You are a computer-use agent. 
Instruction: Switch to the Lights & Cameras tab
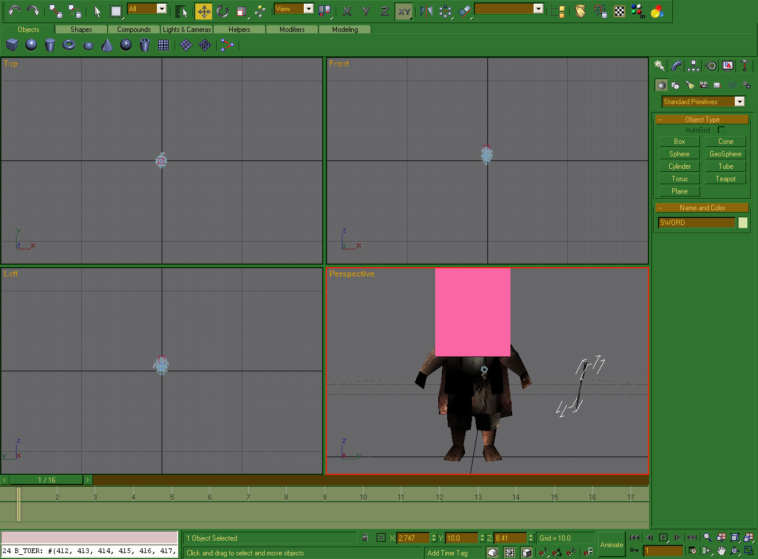point(187,30)
